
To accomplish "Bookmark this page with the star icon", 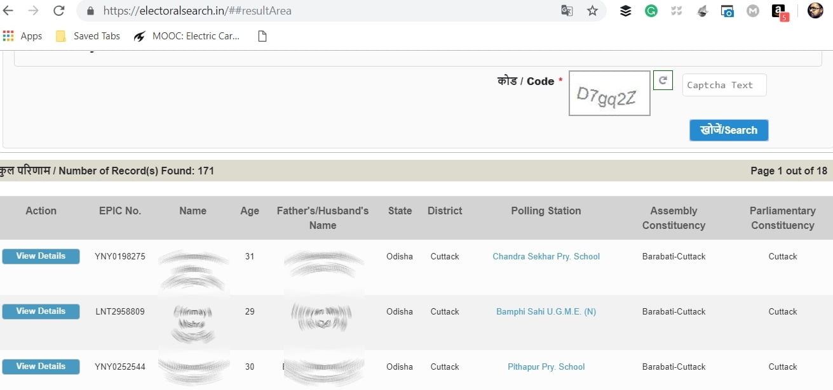I will (592, 11).
